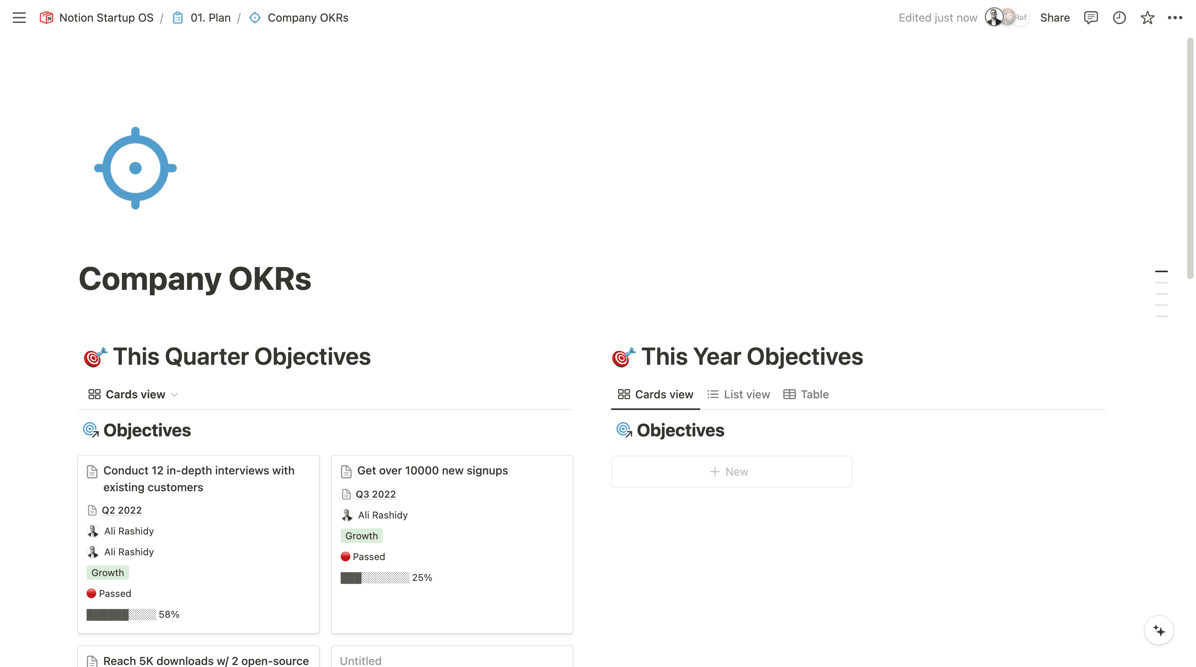1196x667 pixels.
Task: Click the Share button
Action: [x=1055, y=18]
